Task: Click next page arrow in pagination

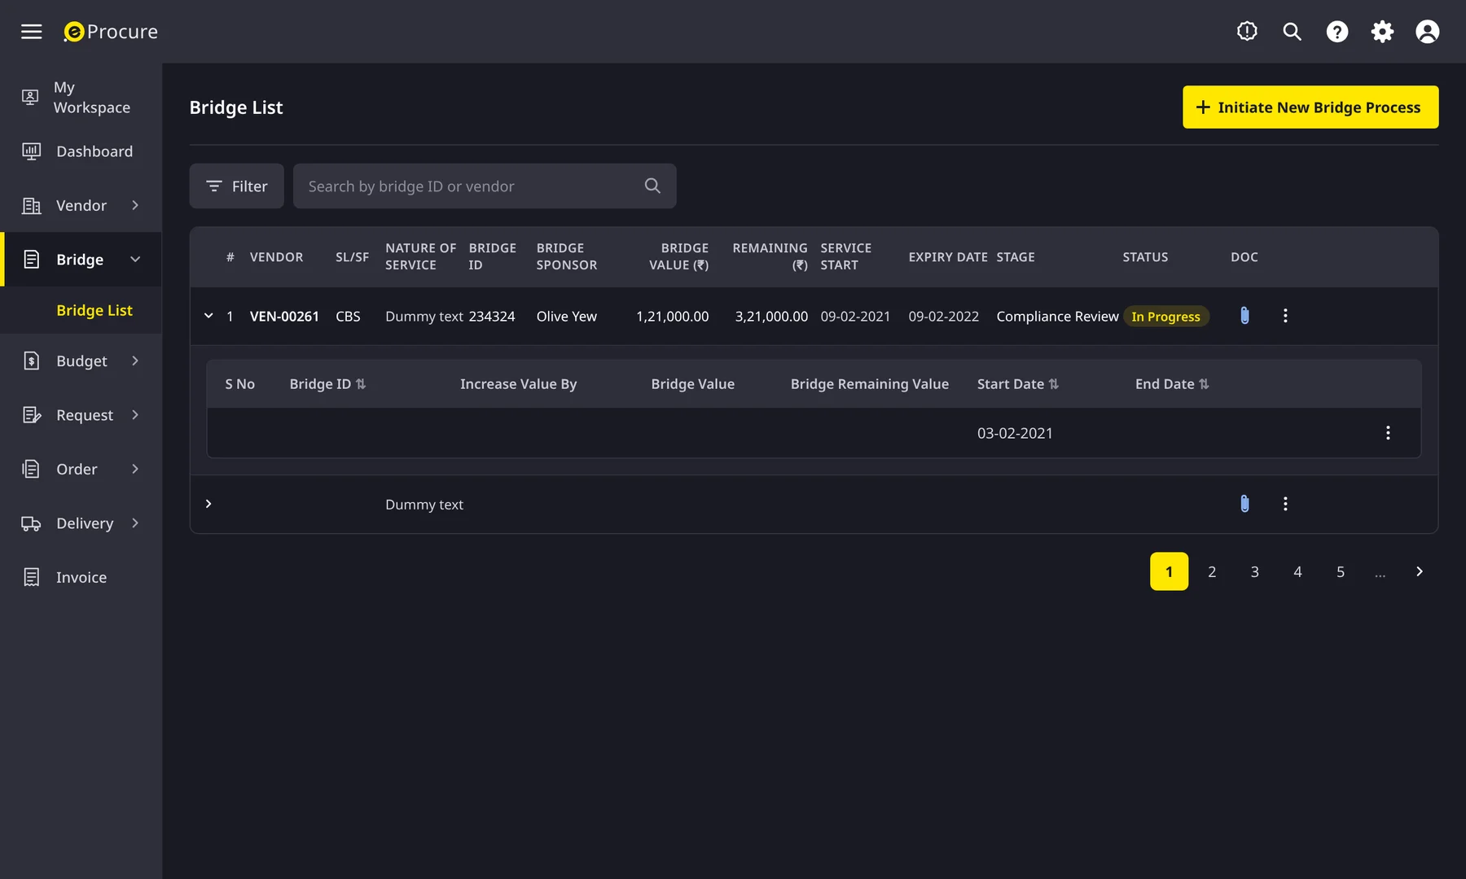Action: 1420,571
